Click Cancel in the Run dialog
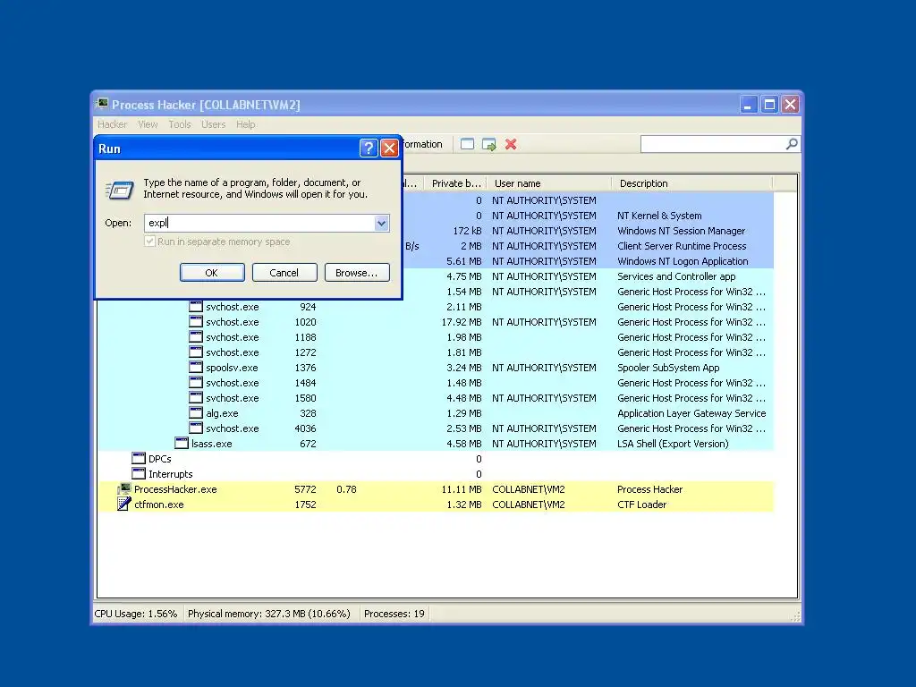916x687 pixels. [284, 273]
